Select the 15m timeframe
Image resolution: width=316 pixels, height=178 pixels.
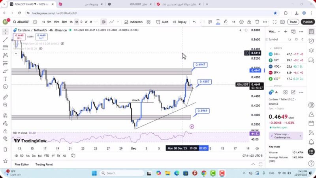(x=56, y=22)
